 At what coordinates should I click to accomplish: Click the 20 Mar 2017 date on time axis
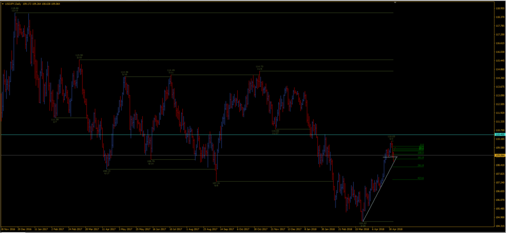click(91, 229)
